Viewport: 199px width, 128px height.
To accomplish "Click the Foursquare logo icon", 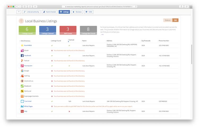I will [x=22, y=66].
